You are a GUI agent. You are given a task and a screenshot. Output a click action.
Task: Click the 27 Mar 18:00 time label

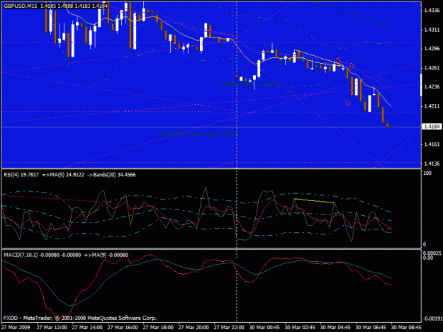[158, 328]
